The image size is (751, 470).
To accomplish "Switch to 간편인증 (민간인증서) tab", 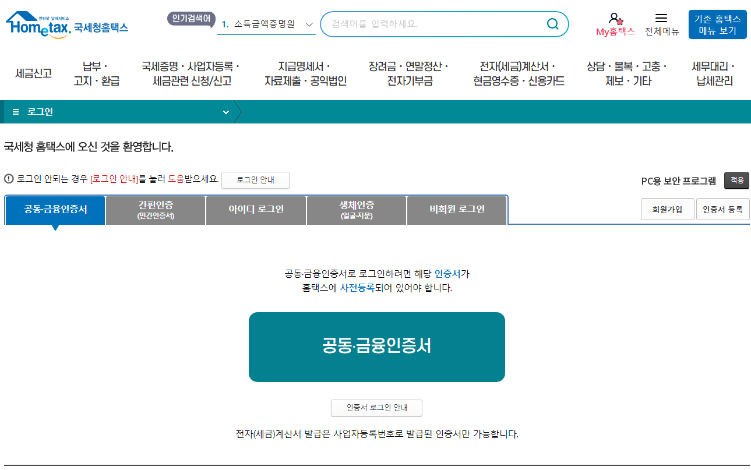I will click(156, 210).
